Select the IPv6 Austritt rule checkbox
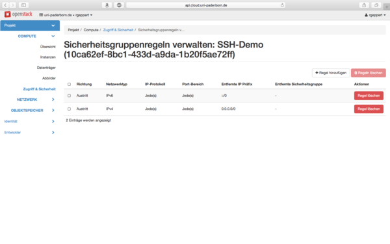This screenshot has height=244, width=390. coord(69,96)
